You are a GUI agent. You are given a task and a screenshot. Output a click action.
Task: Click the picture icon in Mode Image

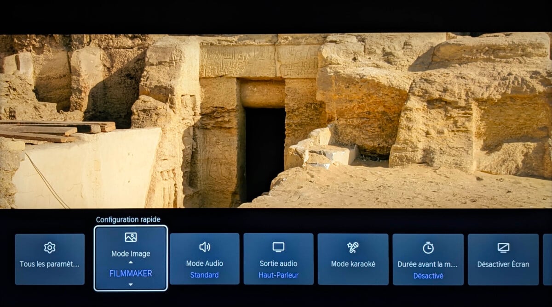pos(131,237)
